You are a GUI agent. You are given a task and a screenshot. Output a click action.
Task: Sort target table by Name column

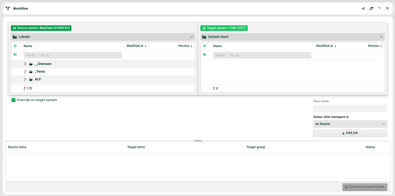click(x=217, y=46)
